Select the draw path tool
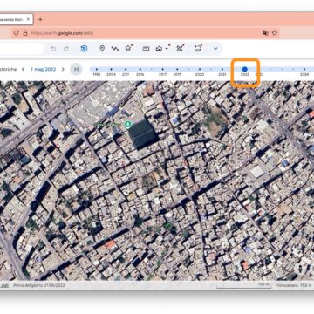Screen dimensions: 314x314 (x=115, y=49)
